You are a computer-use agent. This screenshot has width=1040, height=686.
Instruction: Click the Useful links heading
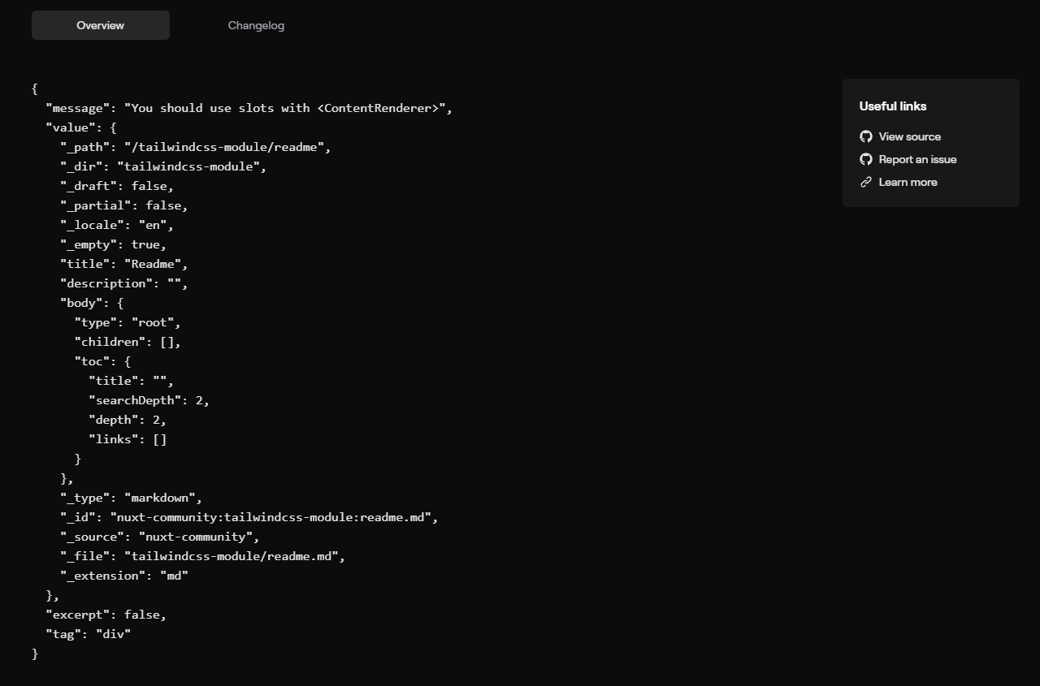click(x=893, y=106)
